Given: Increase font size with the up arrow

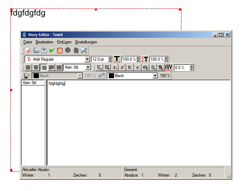Looking at the screenshot, I should pos(110,58).
